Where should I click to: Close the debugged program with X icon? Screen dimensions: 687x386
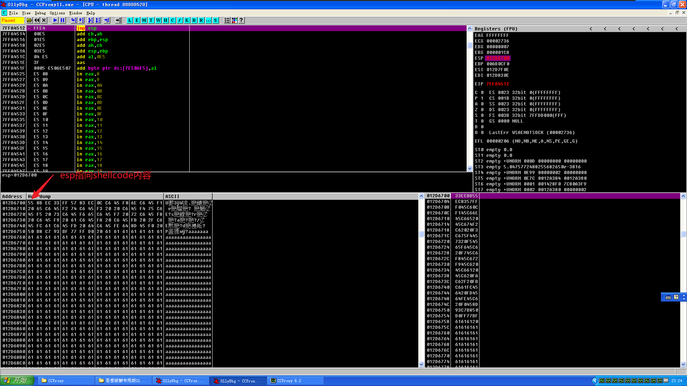(x=44, y=20)
